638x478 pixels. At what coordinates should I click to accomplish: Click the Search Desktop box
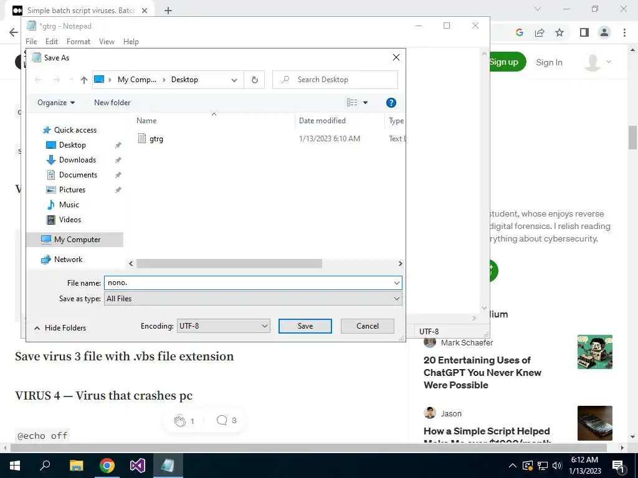coord(335,80)
